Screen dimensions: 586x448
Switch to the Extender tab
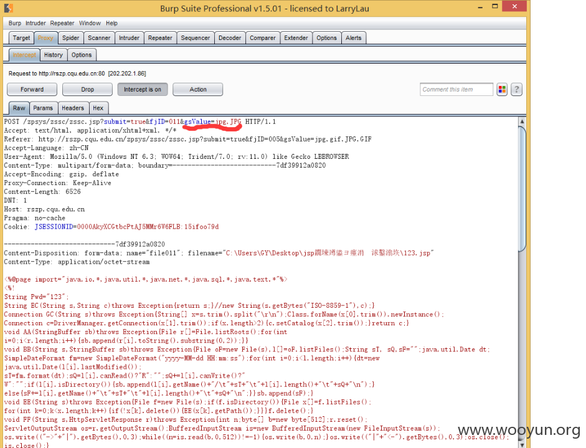click(x=296, y=38)
